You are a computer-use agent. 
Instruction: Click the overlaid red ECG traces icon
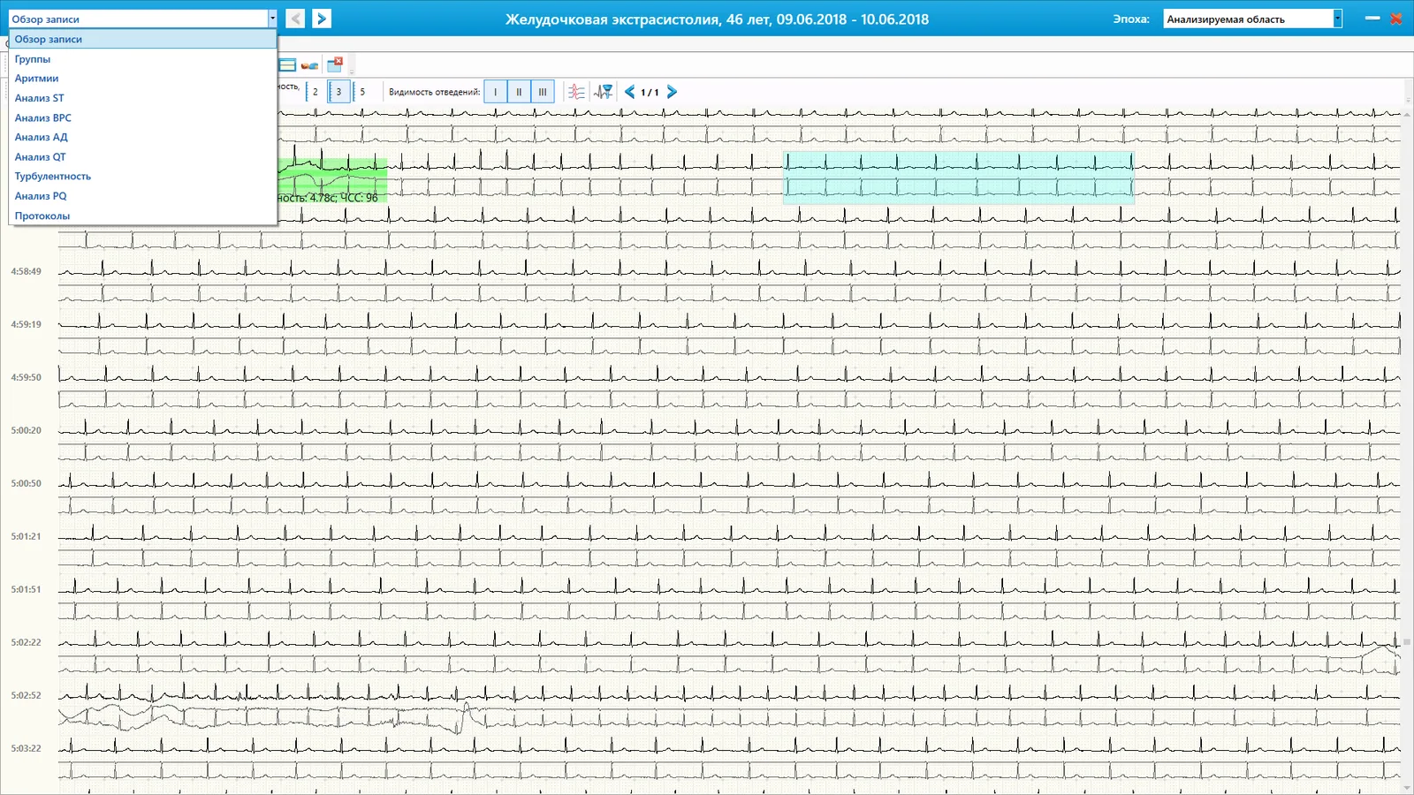576,92
